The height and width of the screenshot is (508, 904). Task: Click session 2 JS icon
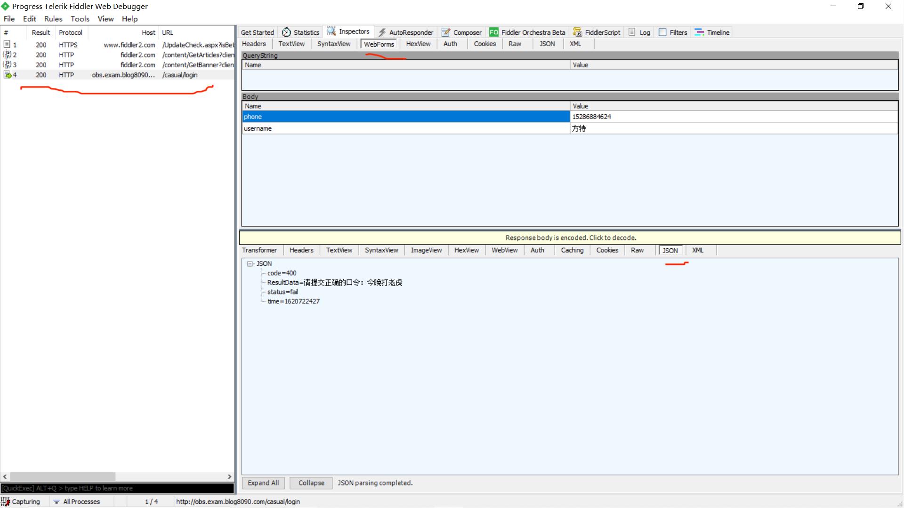point(7,55)
